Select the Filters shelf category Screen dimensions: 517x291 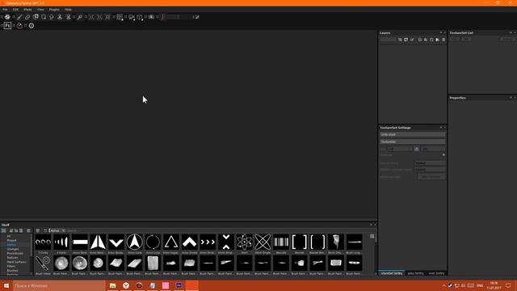click(x=11, y=266)
